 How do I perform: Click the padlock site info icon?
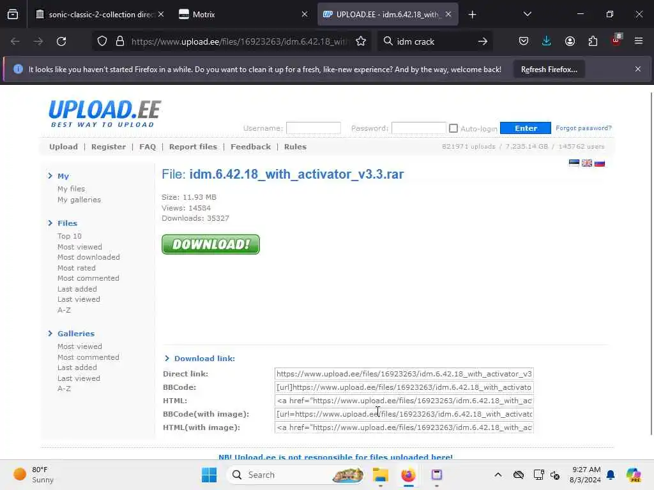click(120, 41)
